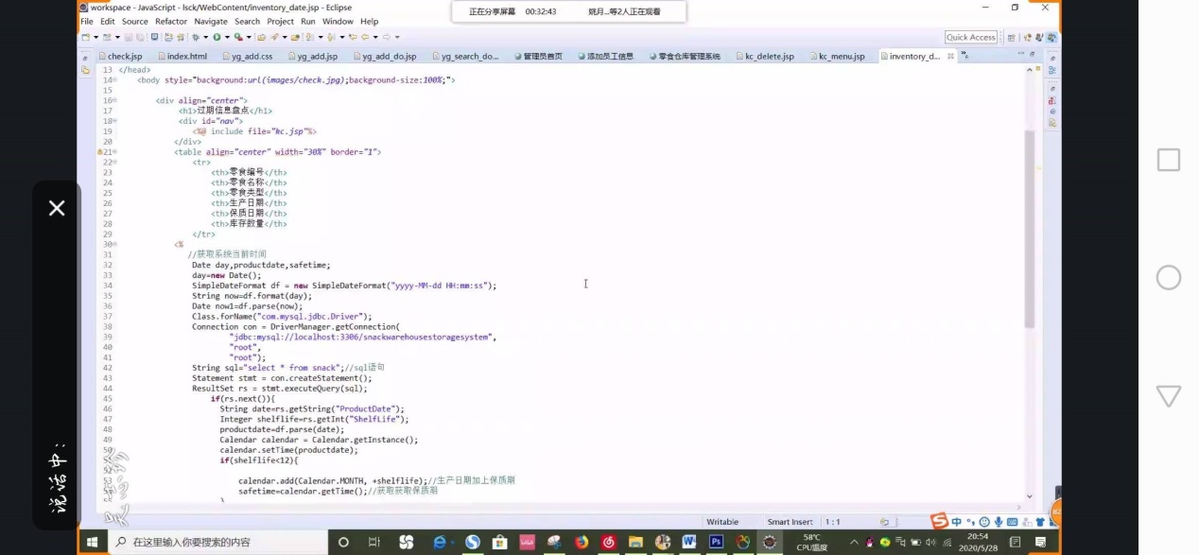Collapse the table block at line 21
Image resolution: width=1199 pixels, height=555 pixels.
coord(114,152)
